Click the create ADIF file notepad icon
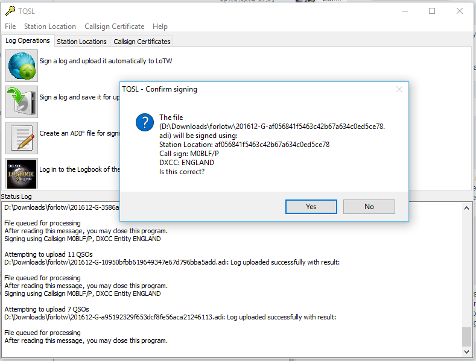Image resolution: width=476 pixels, height=361 pixels. click(x=22, y=138)
